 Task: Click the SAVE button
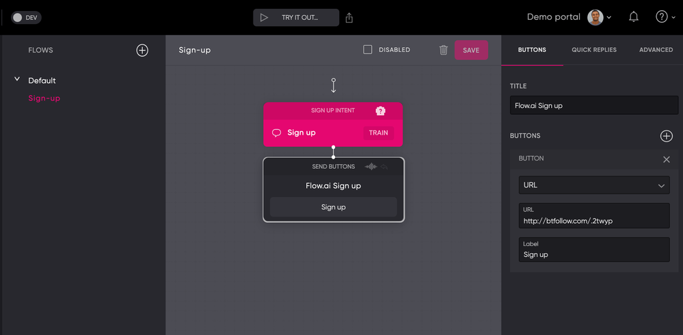point(471,50)
